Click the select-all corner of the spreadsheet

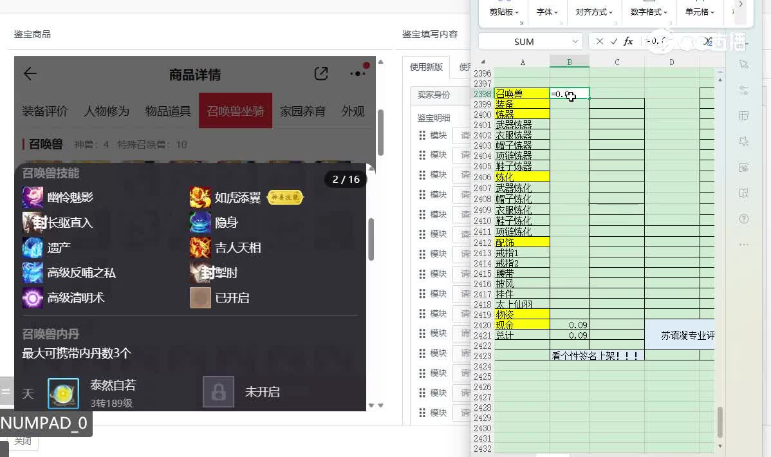483,62
